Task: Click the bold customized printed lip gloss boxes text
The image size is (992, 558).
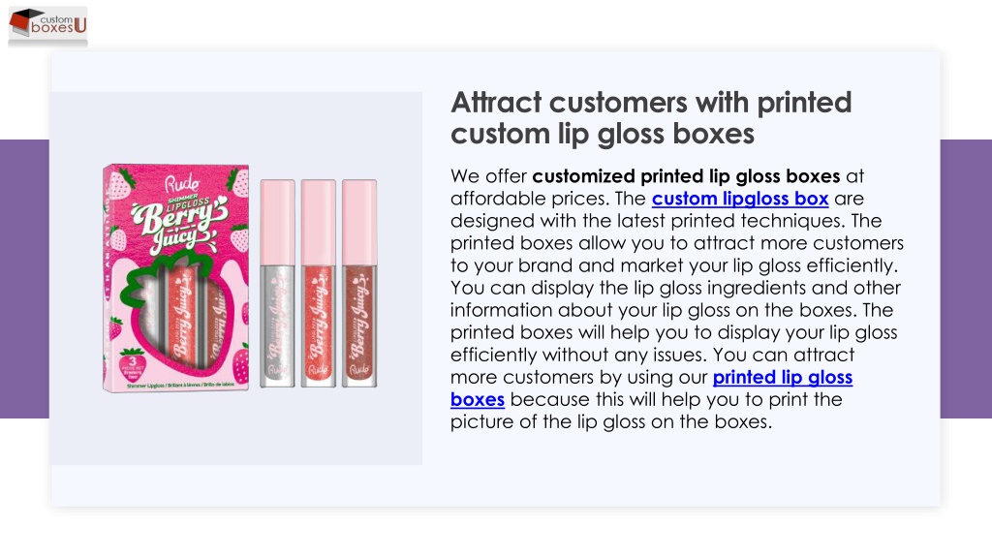Action: (686, 176)
